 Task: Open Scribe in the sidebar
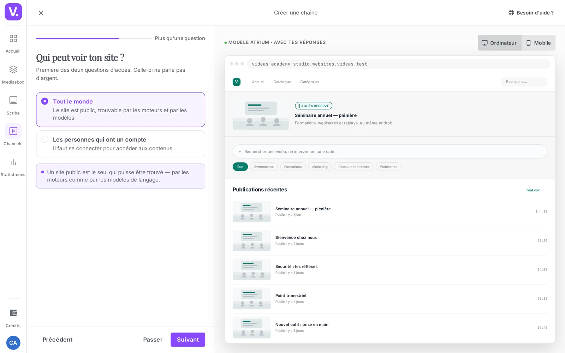[13, 106]
